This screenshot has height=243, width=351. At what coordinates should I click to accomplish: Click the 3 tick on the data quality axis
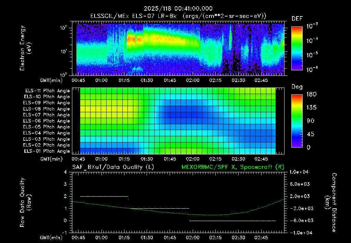[x=65, y=184]
